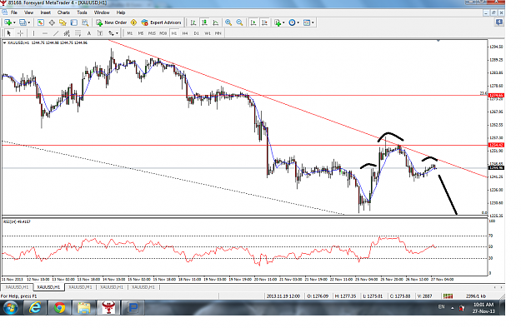Image resolution: width=521 pixels, height=328 pixels.
Task: Select the text 'A' tool
Action: 88,33
